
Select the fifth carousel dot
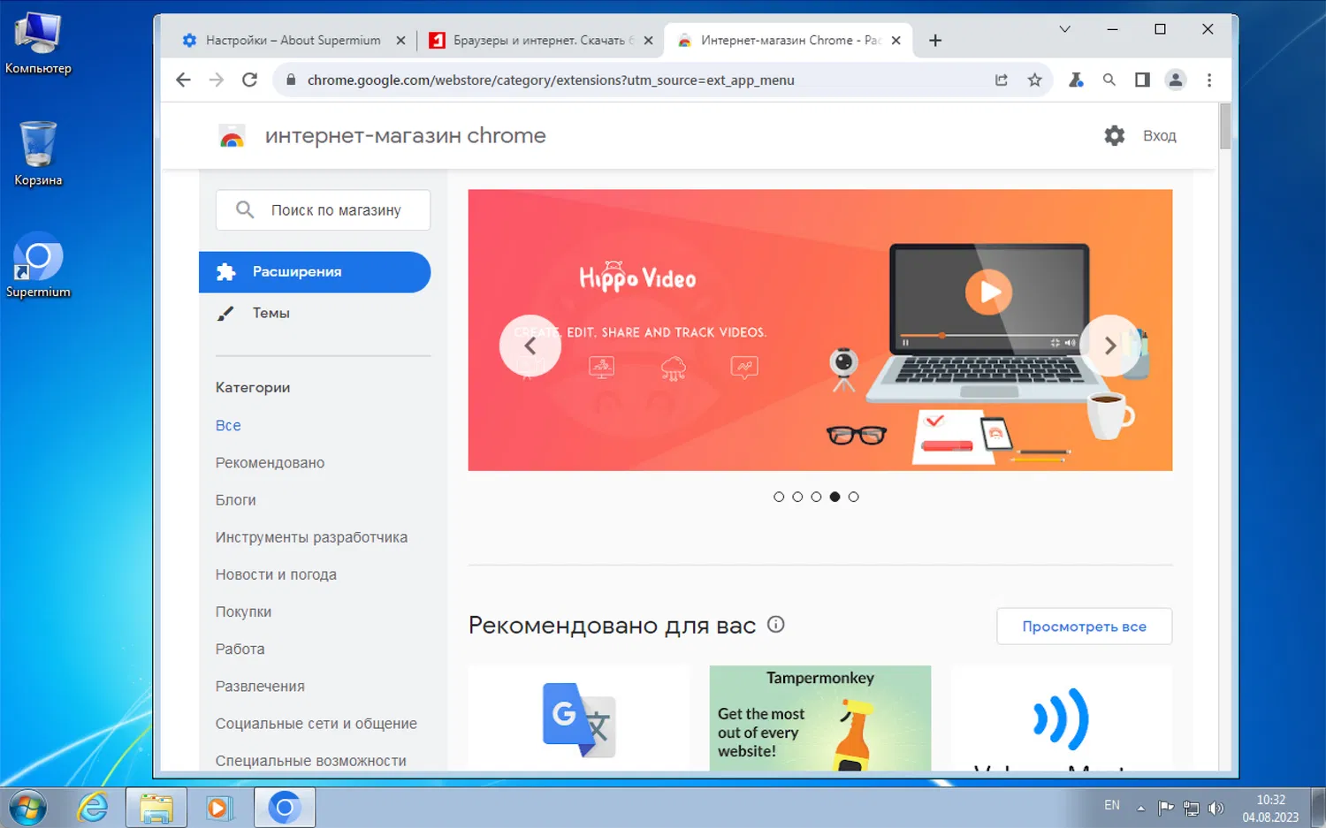[853, 497]
